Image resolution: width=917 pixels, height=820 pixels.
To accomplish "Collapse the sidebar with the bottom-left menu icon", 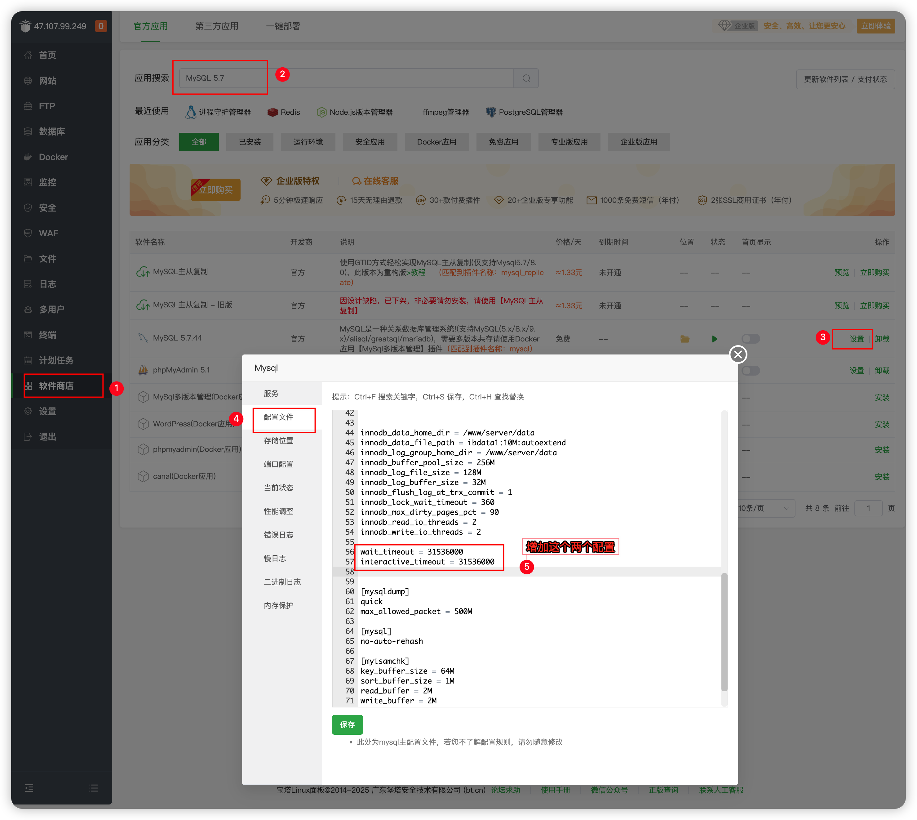I will (29, 788).
